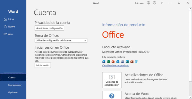Screen dimensions: 192x99
Task: Follow the Cambiar clave de producto link
Action: (x=115, y=66)
